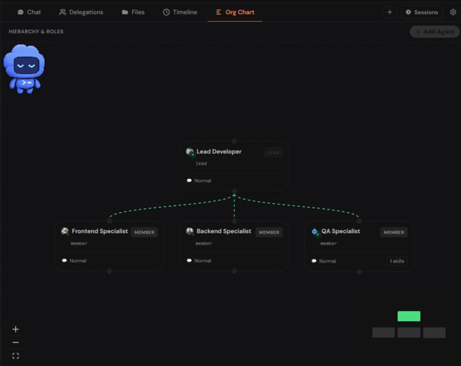461x366 pixels.
Task: Click Lead Developer Normal chat icon
Action: click(189, 181)
